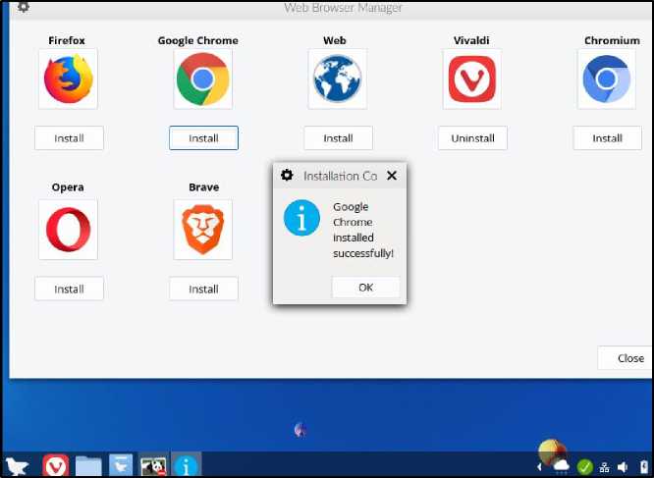Click the gear icon in the dialog title bar
Image resolution: width=654 pixels, height=478 pixels.
coord(287,175)
